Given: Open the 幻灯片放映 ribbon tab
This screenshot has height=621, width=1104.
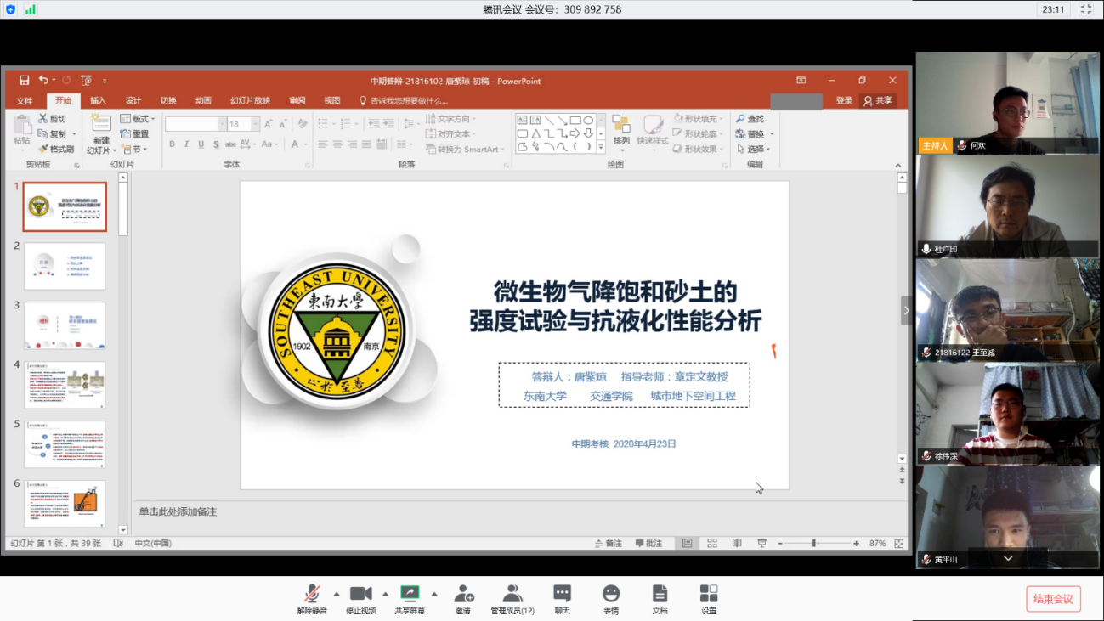Looking at the screenshot, I should coord(250,100).
